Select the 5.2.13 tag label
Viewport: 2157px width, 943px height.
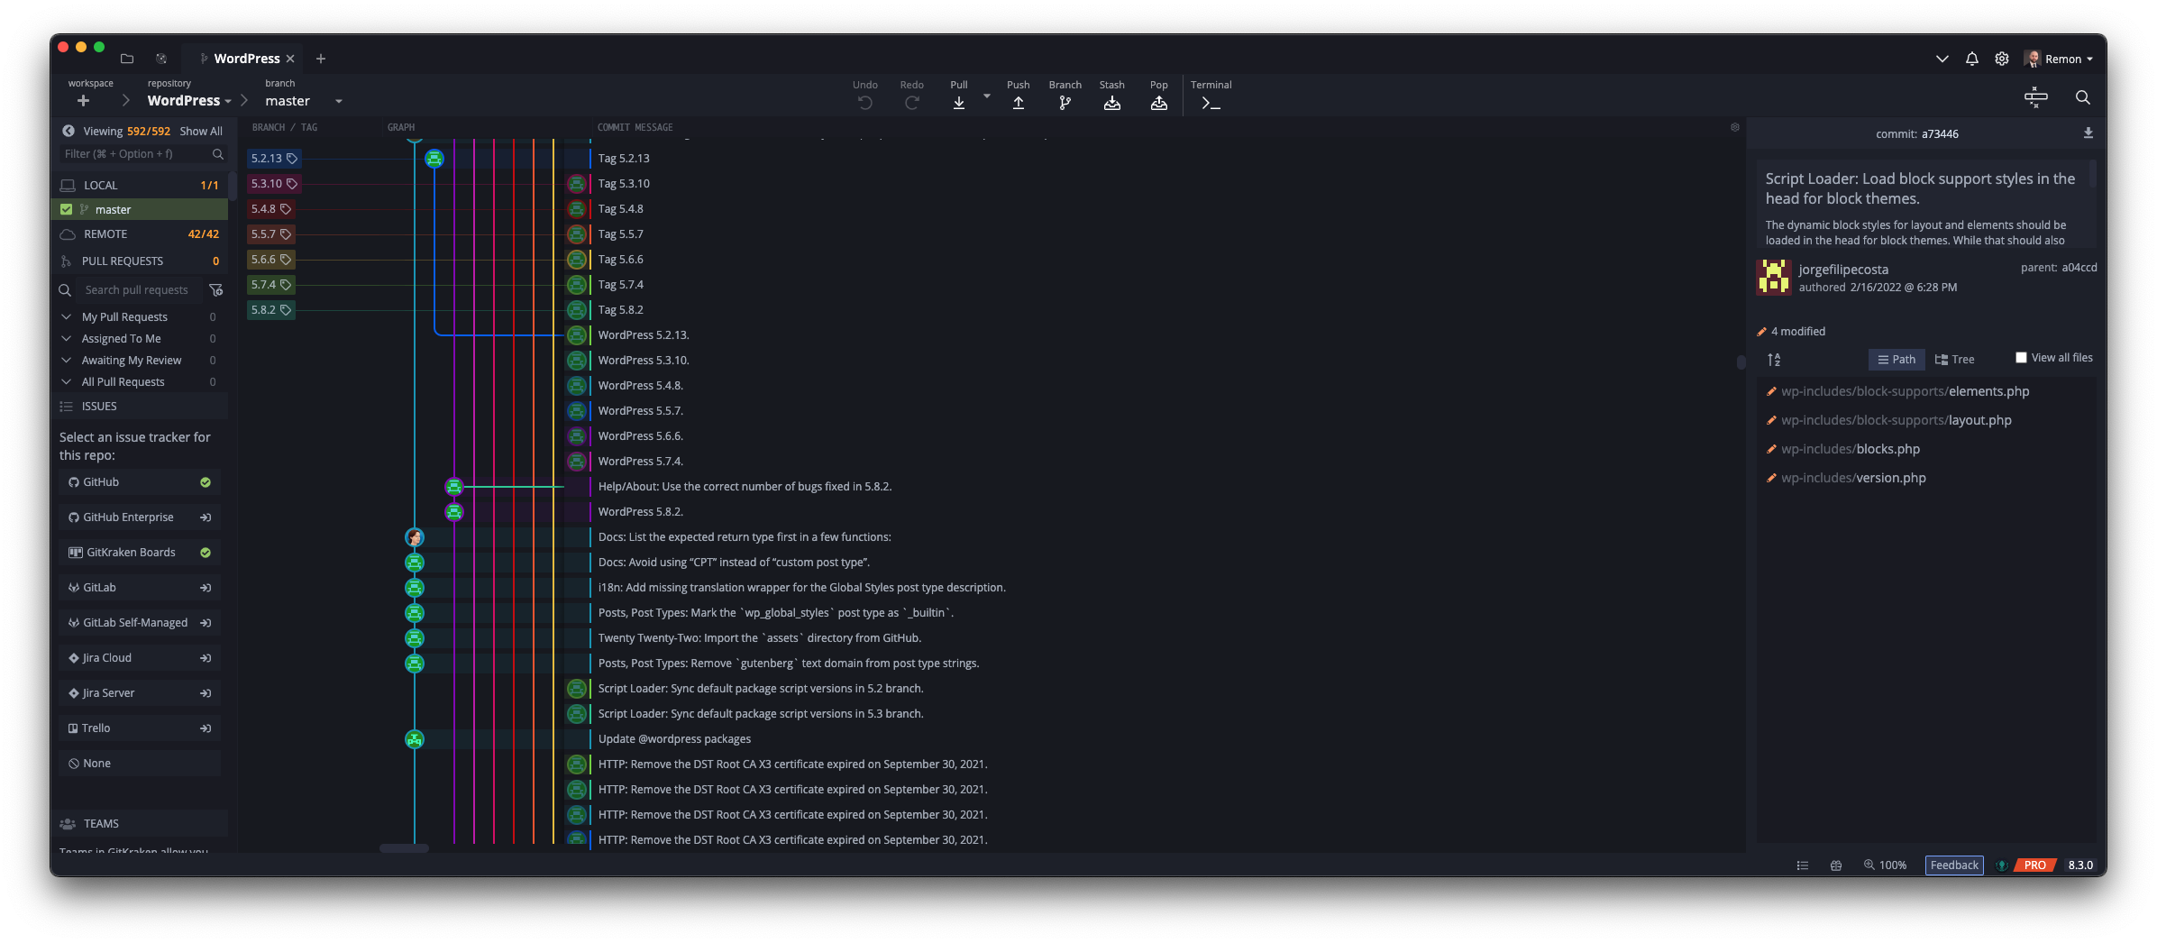[x=273, y=159]
